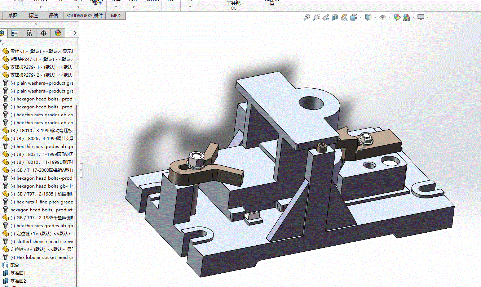The image size is (481, 287).
Task: Expand the Display Style dropdown arrow
Action: click(x=375, y=17)
